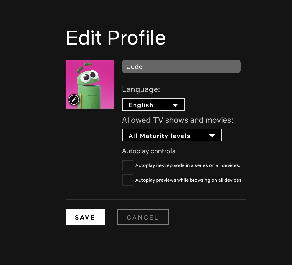Click the Jude profile name field

pos(181,67)
